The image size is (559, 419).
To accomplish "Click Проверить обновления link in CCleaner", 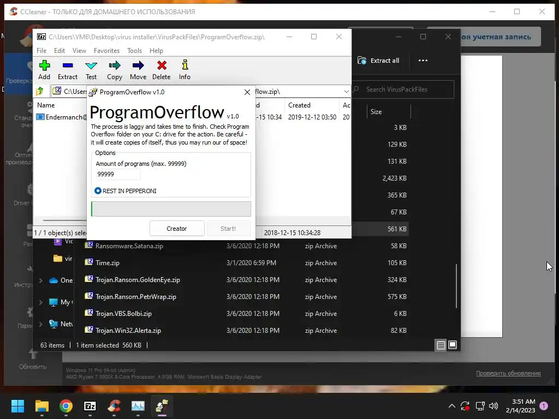I will tap(508, 373).
